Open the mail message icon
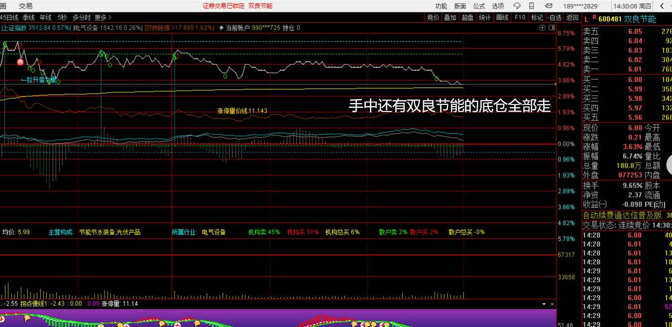This screenshot has height=327, width=672. click(549, 6)
